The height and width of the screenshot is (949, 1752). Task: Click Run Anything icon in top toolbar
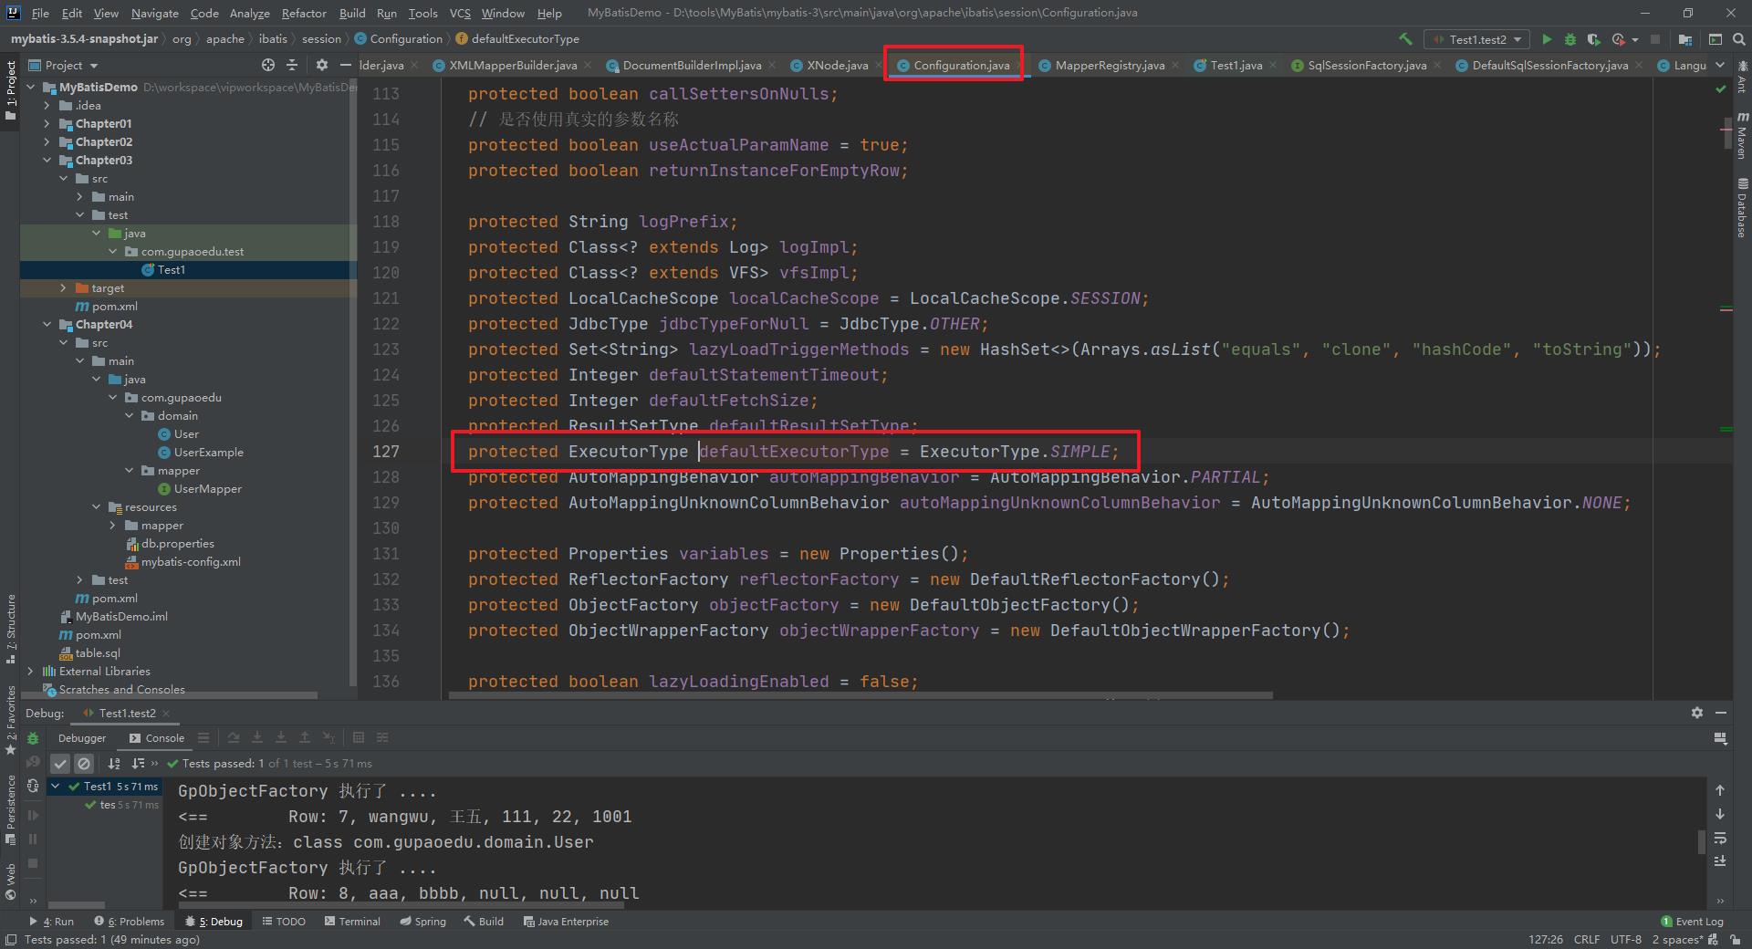tap(1715, 39)
